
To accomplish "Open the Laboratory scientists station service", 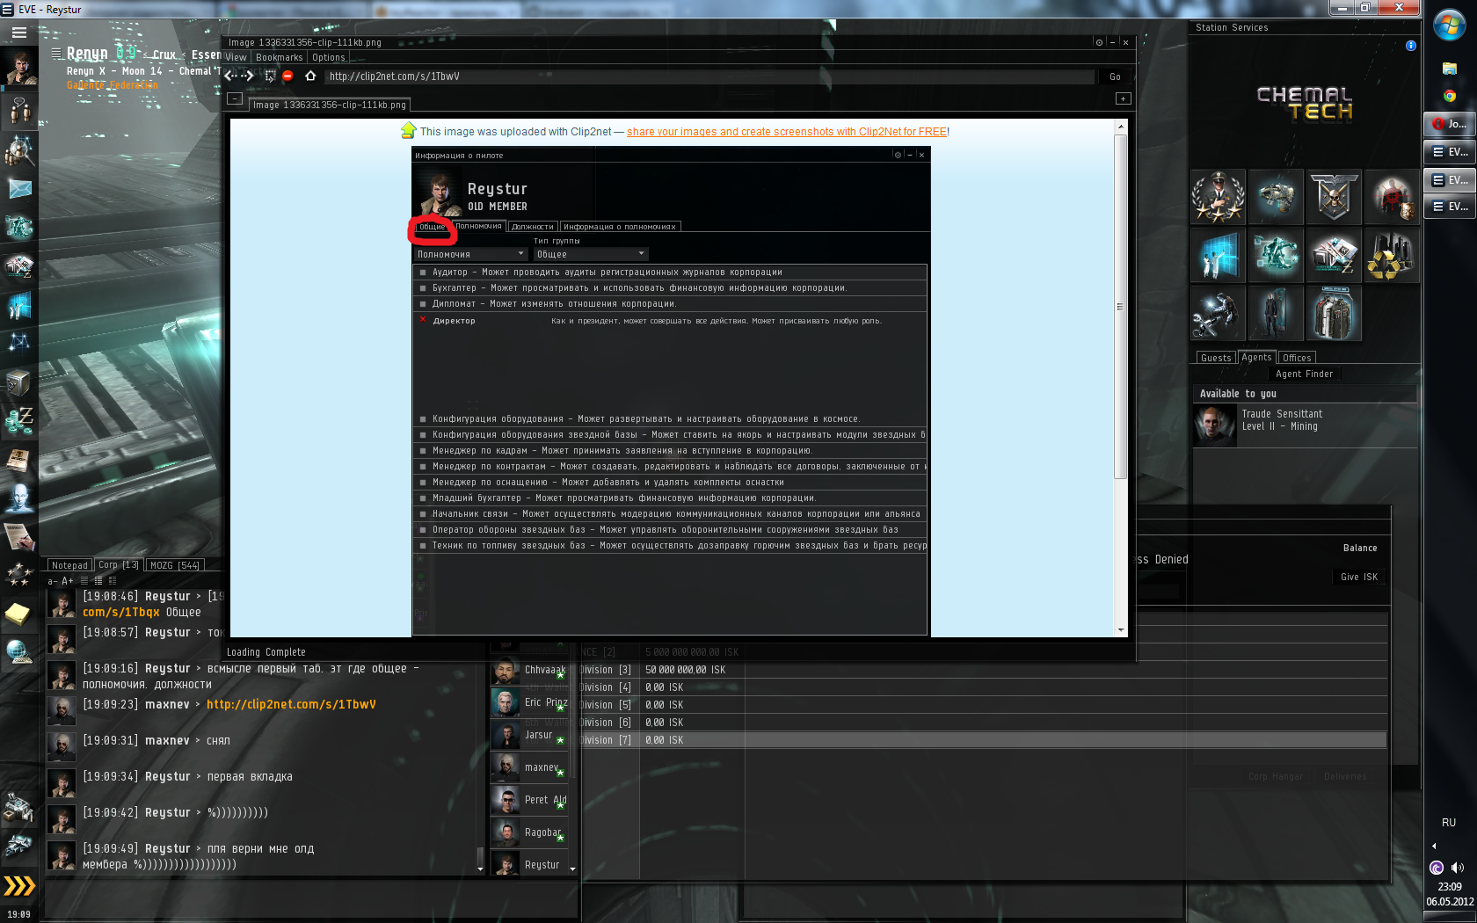I will point(1218,255).
